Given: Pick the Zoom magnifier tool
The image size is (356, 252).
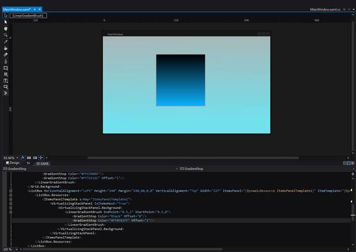Looking at the screenshot, I should click(6, 35).
